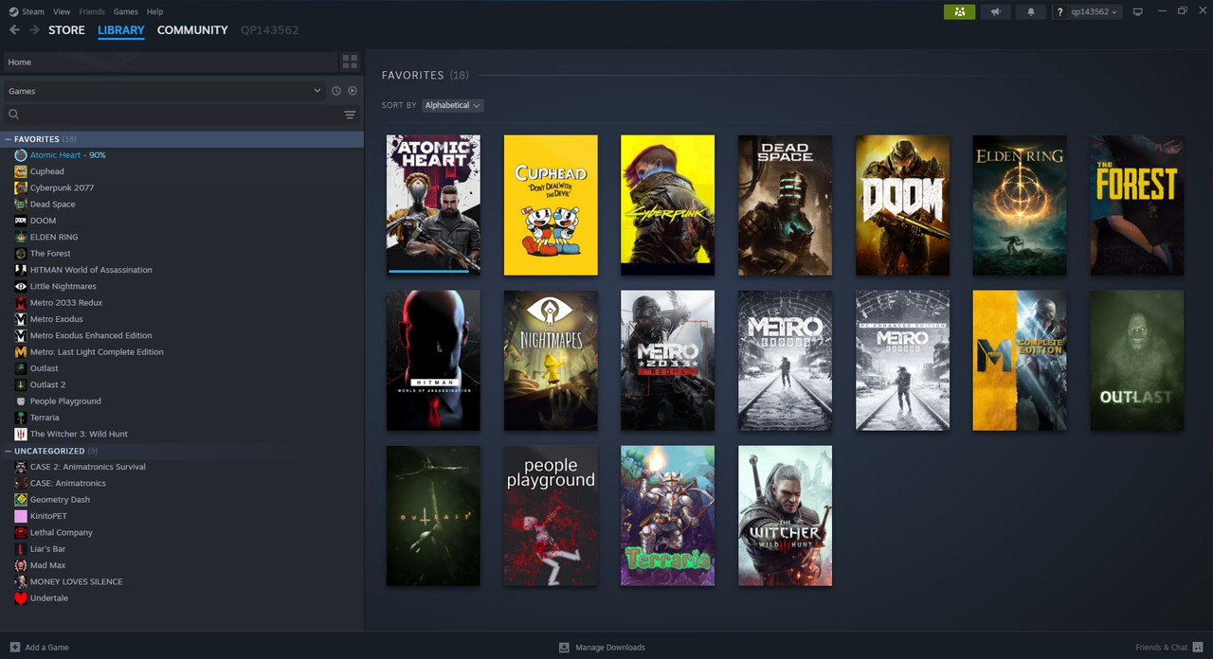Click the question mark help icon

click(1059, 11)
